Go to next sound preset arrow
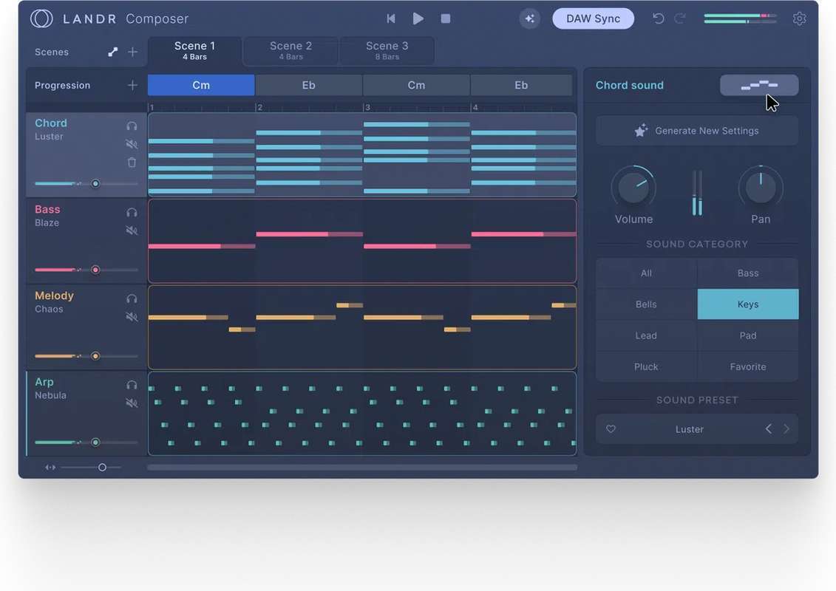 pyautogui.click(x=786, y=429)
